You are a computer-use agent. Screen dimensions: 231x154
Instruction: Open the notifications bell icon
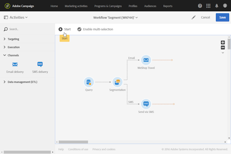(x=216, y=6)
